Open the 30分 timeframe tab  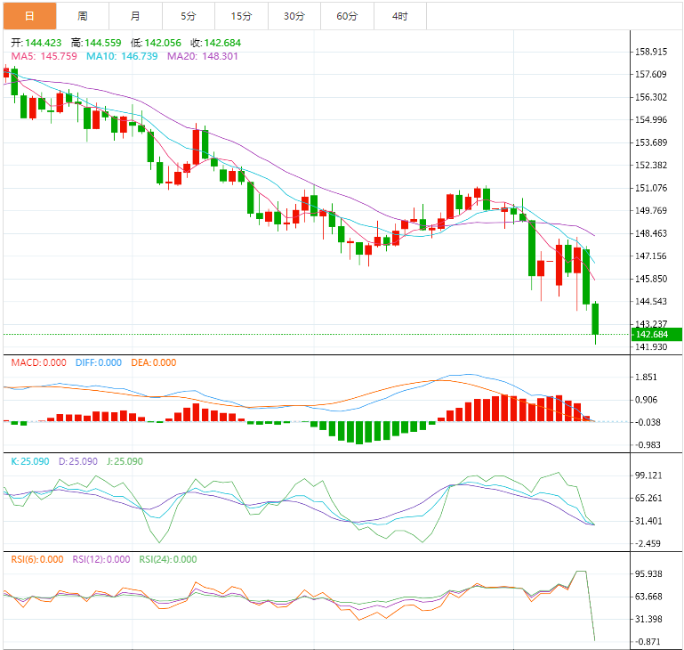pyautogui.click(x=294, y=16)
